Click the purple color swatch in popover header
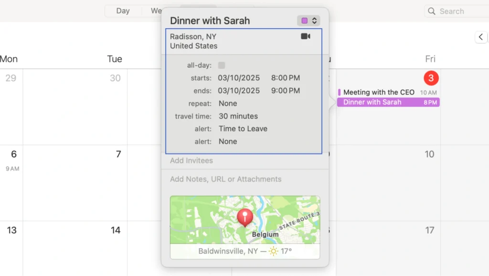 (x=304, y=21)
